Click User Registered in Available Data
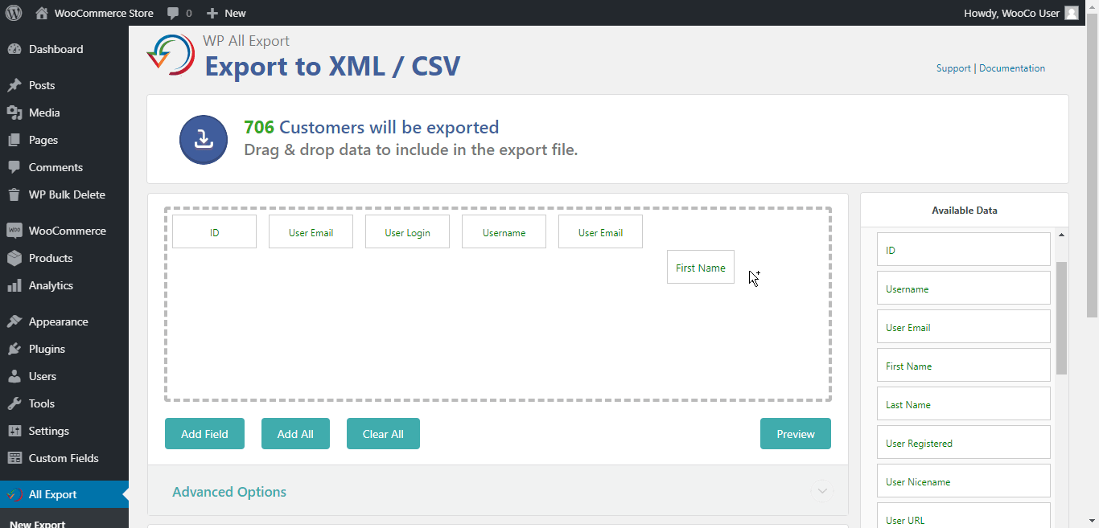Screen dimensions: 1099x528 click(964, 442)
